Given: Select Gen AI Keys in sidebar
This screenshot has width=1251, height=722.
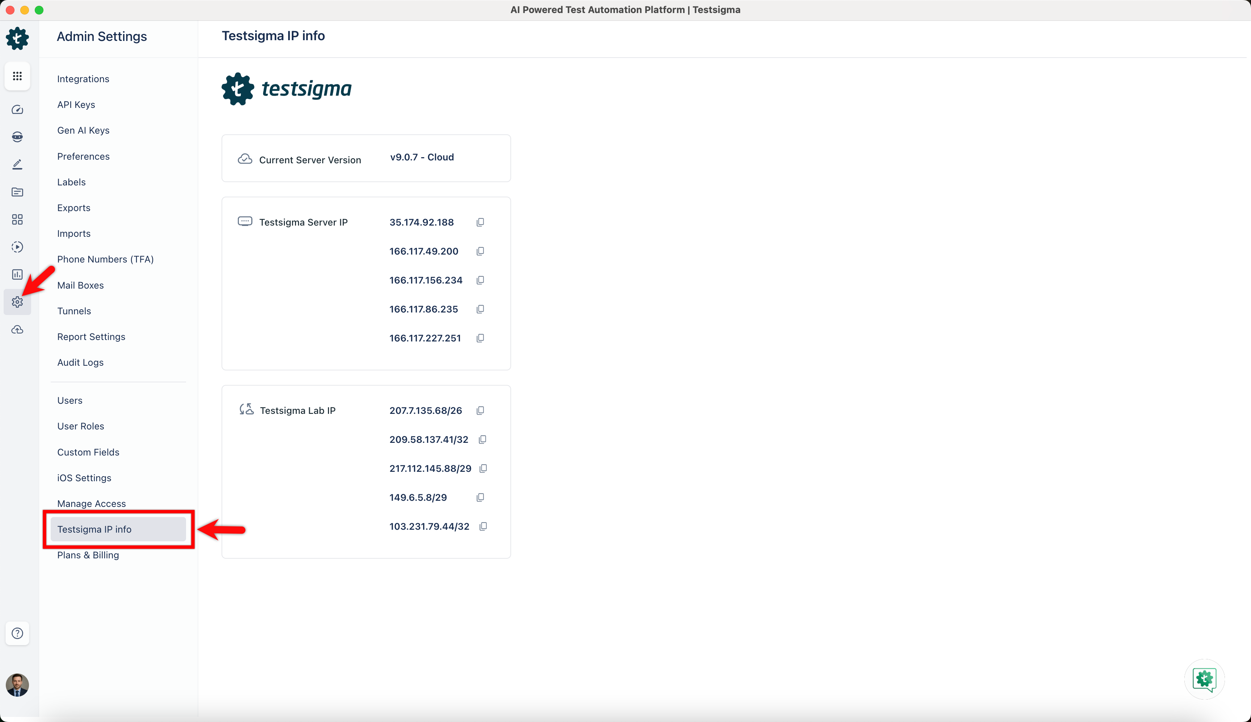Looking at the screenshot, I should click(x=83, y=130).
